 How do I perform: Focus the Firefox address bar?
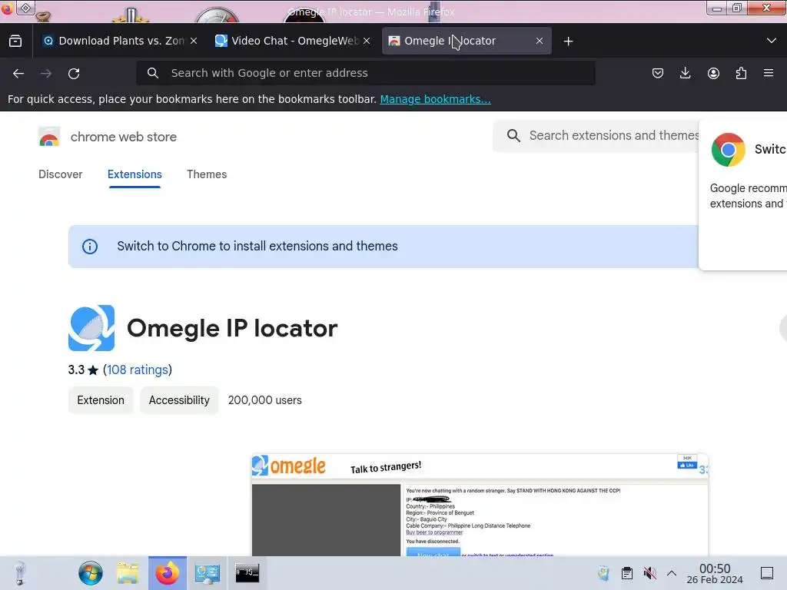click(365, 73)
